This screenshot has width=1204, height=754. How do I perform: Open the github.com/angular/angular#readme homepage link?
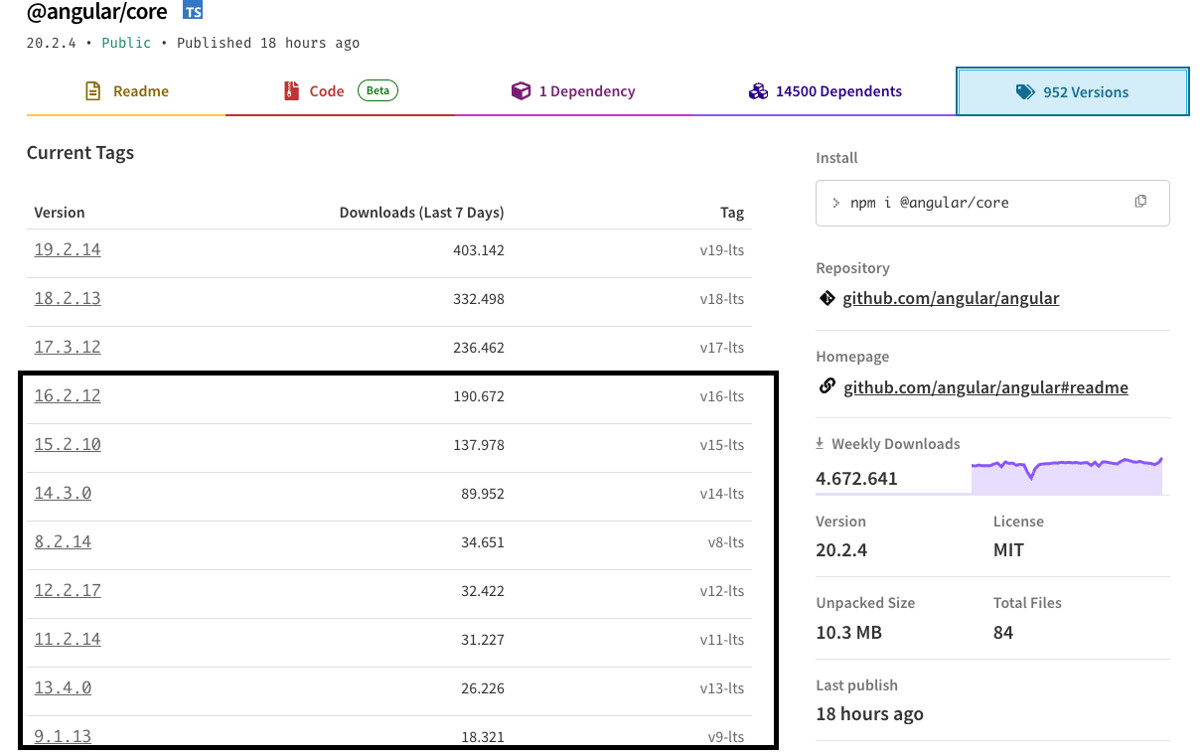985,387
